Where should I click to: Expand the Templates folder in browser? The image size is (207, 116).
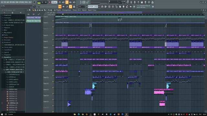pyautogui.click(x=7, y=55)
